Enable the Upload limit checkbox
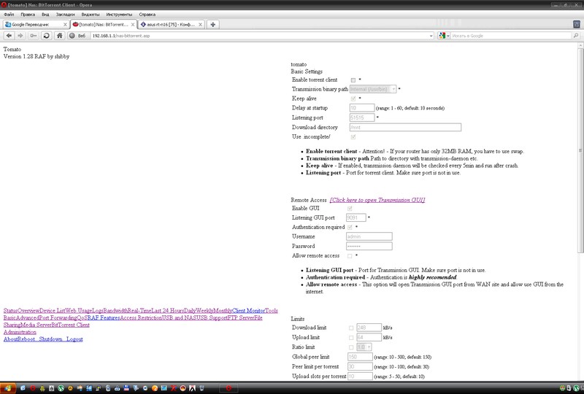 [351, 338]
